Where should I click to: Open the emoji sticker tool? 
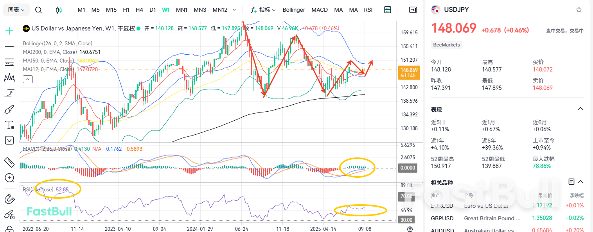pyautogui.click(x=9, y=140)
